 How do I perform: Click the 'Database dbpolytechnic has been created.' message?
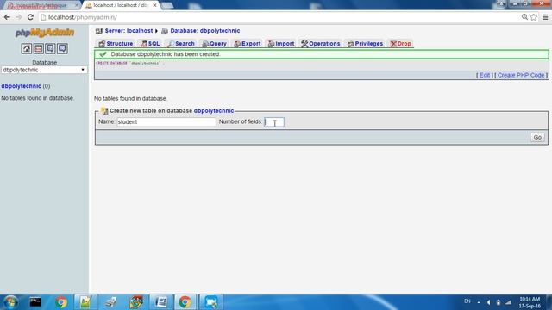coord(165,54)
